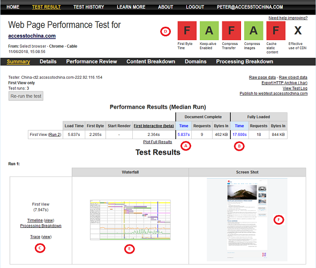The height and width of the screenshot is (268, 316).
Task: Click the Plot Full Results link
Action: point(157,142)
